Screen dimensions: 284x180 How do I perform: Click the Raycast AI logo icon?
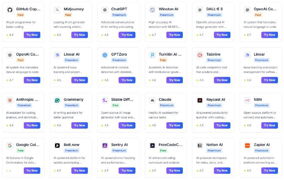(x=200, y=100)
